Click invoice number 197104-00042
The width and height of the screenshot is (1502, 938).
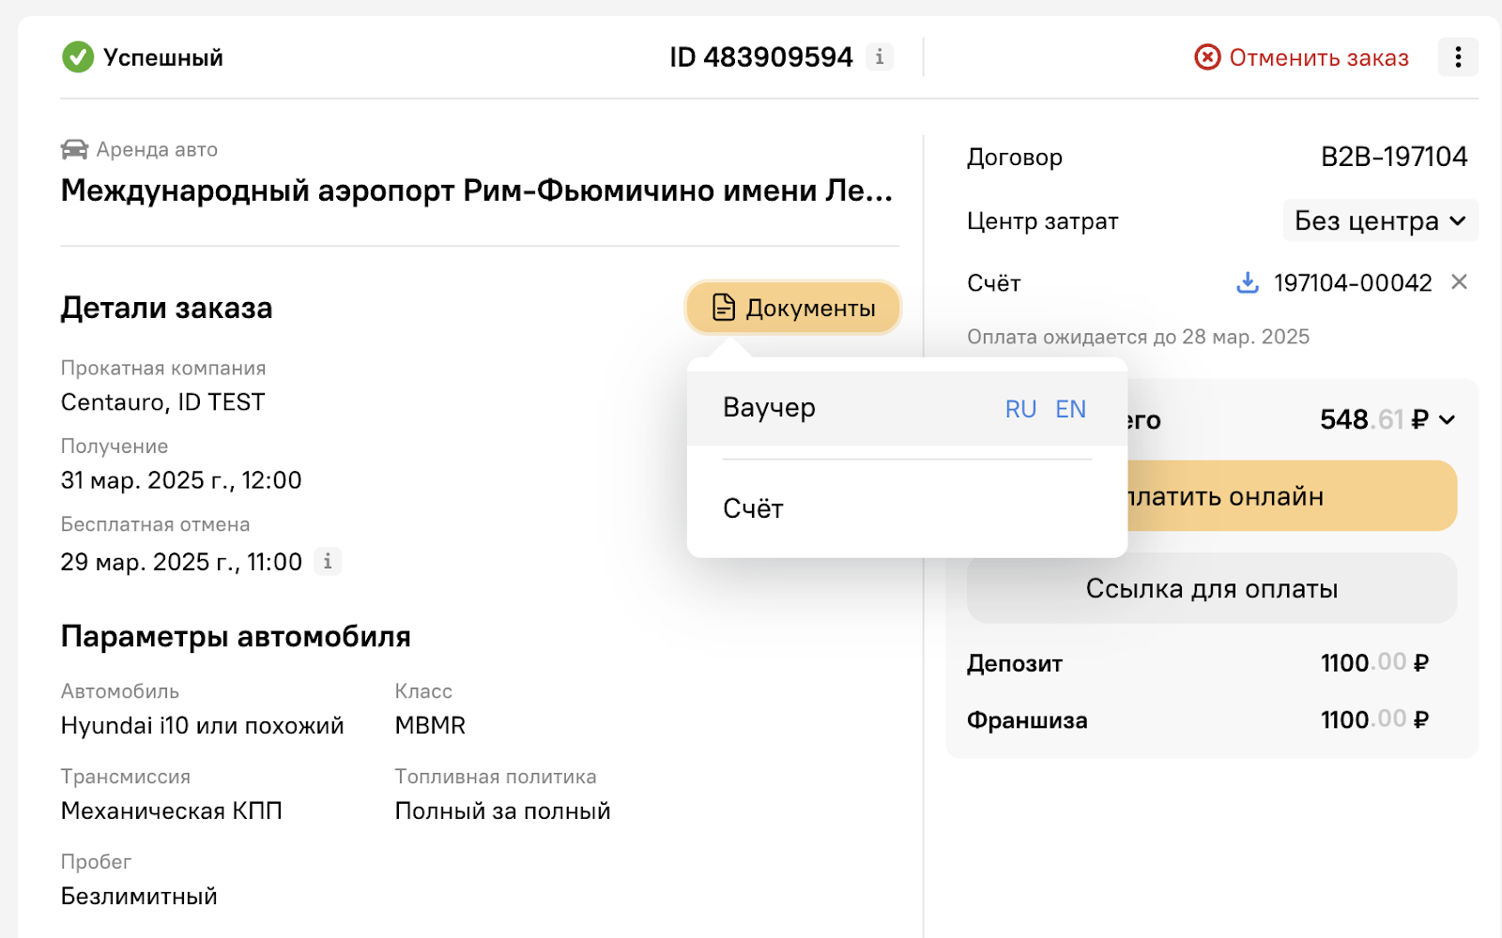pos(1353,282)
